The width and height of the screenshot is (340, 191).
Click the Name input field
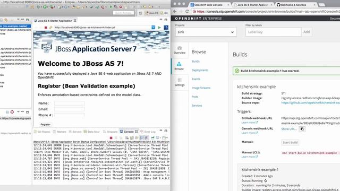[70, 103]
